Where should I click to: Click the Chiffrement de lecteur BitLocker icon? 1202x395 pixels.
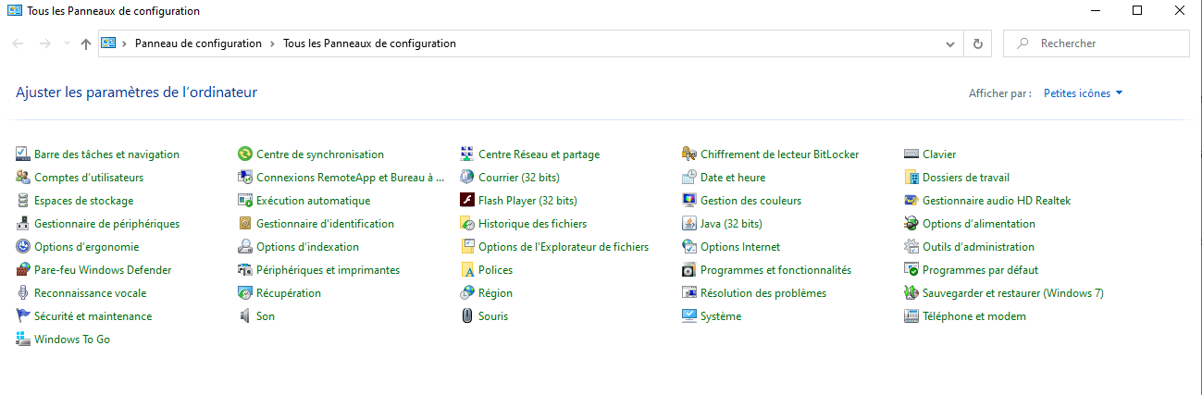[689, 154]
